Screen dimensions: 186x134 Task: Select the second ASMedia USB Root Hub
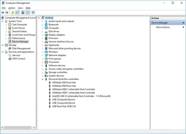[64, 86]
